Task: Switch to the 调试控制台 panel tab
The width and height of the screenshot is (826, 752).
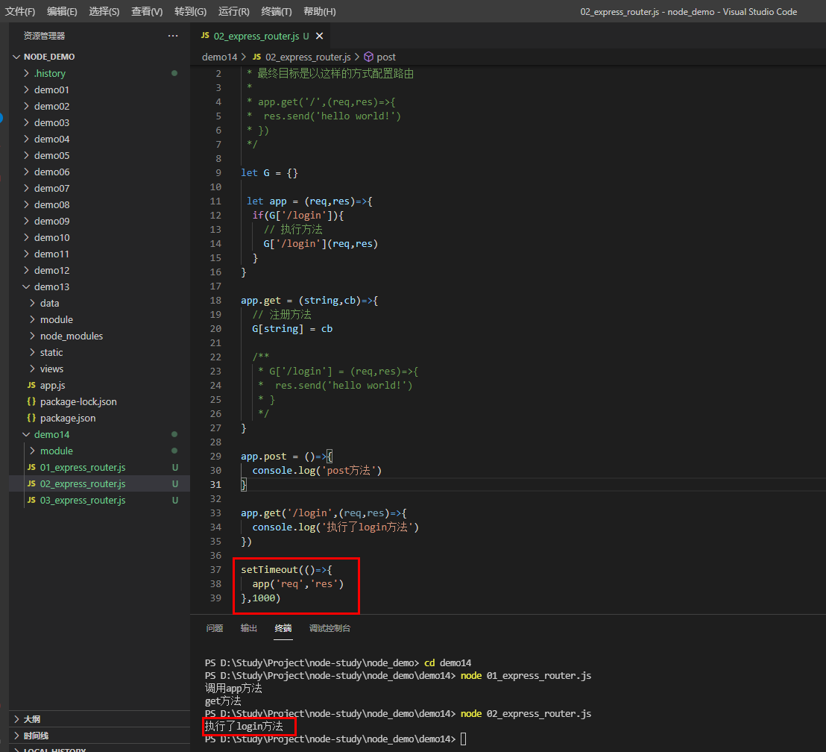Action: click(330, 628)
